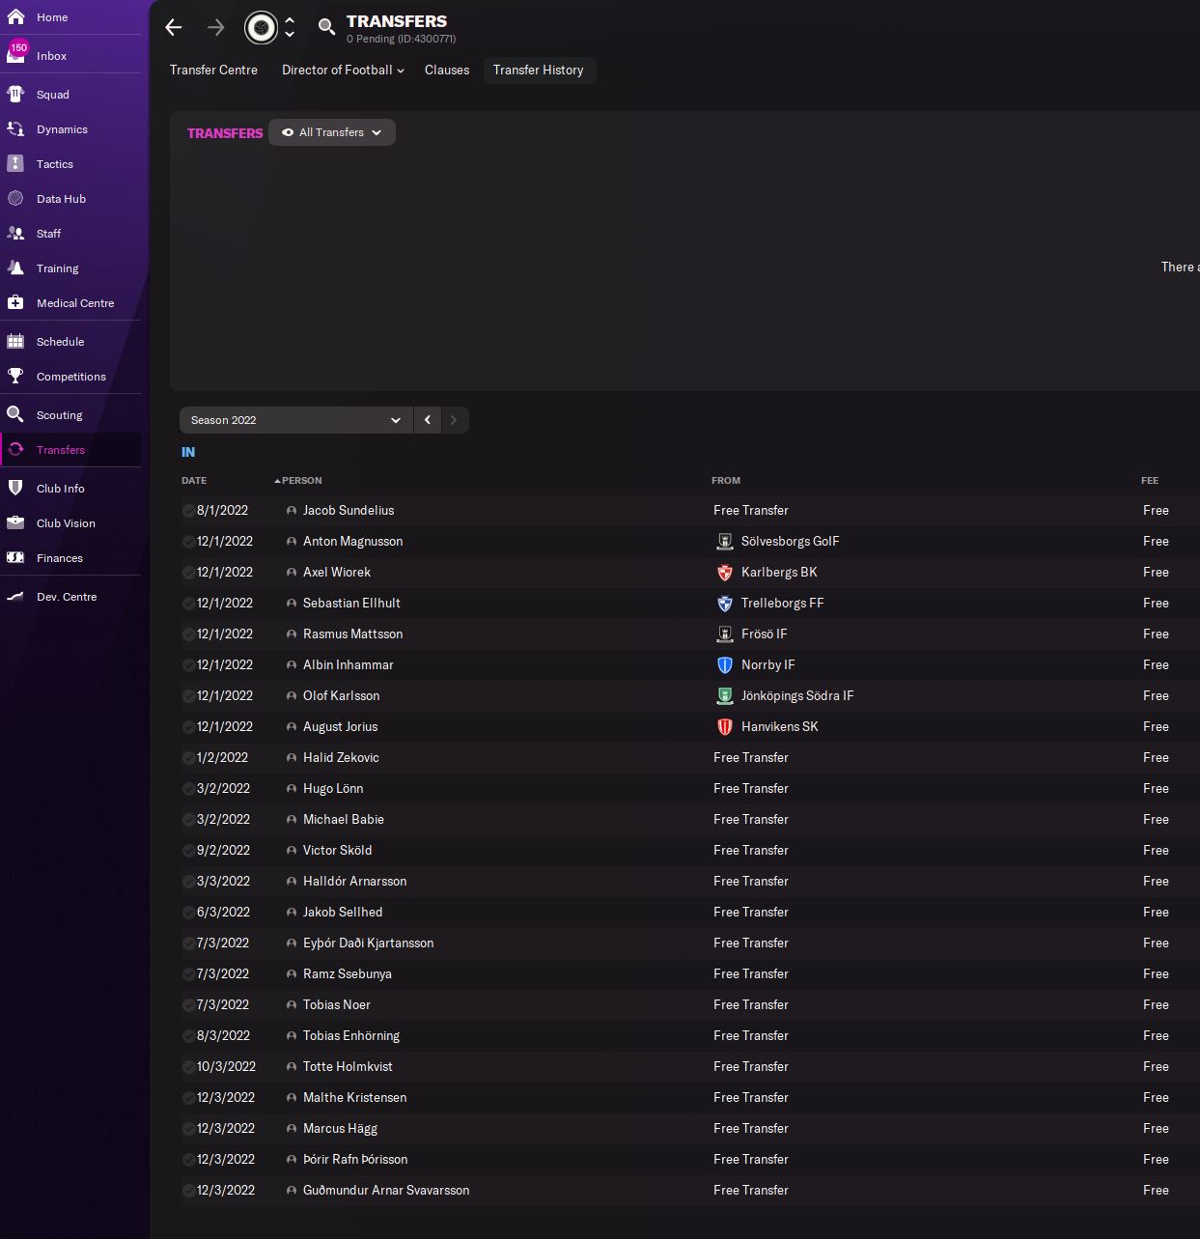The height and width of the screenshot is (1239, 1200).
Task: Go back using the left arrow
Action: [174, 27]
